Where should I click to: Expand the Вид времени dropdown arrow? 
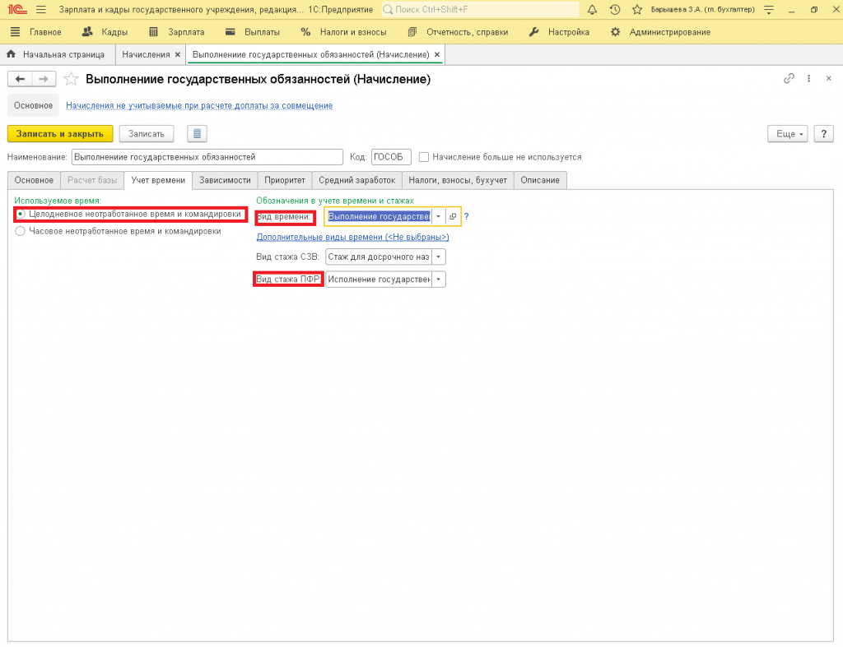click(439, 216)
